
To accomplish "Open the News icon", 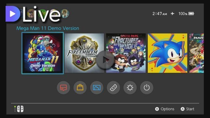I will point(63,88).
